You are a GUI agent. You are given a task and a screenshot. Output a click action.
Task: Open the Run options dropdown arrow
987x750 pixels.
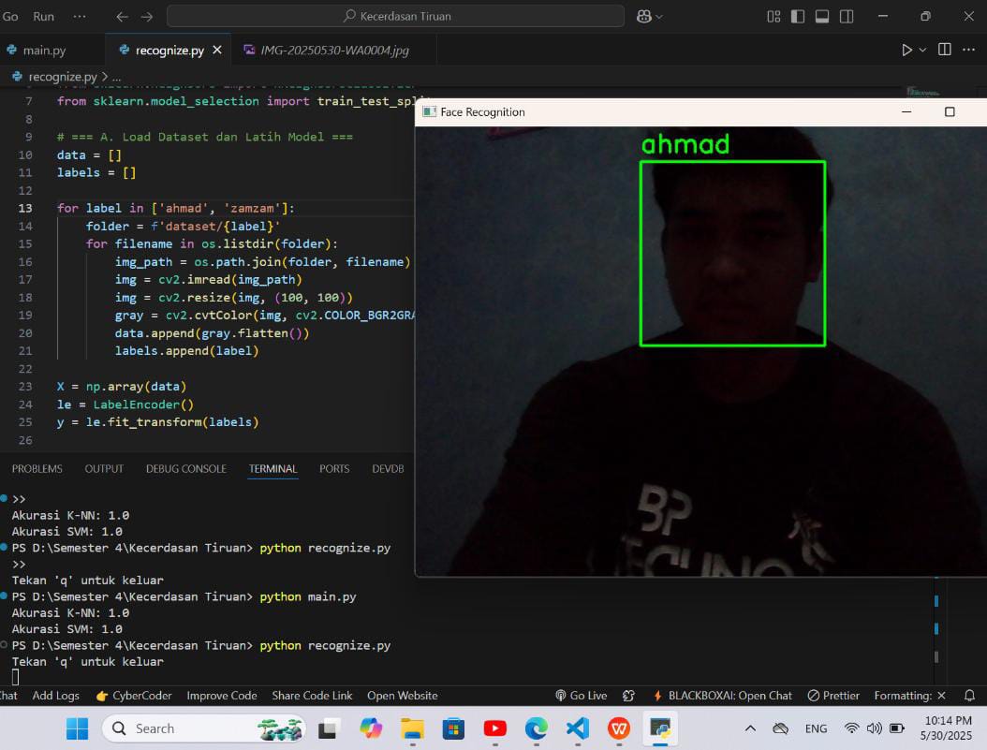click(922, 50)
